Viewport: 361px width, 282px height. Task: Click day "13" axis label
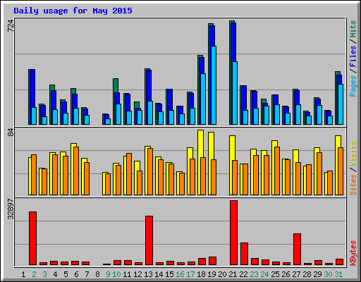point(148,274)
